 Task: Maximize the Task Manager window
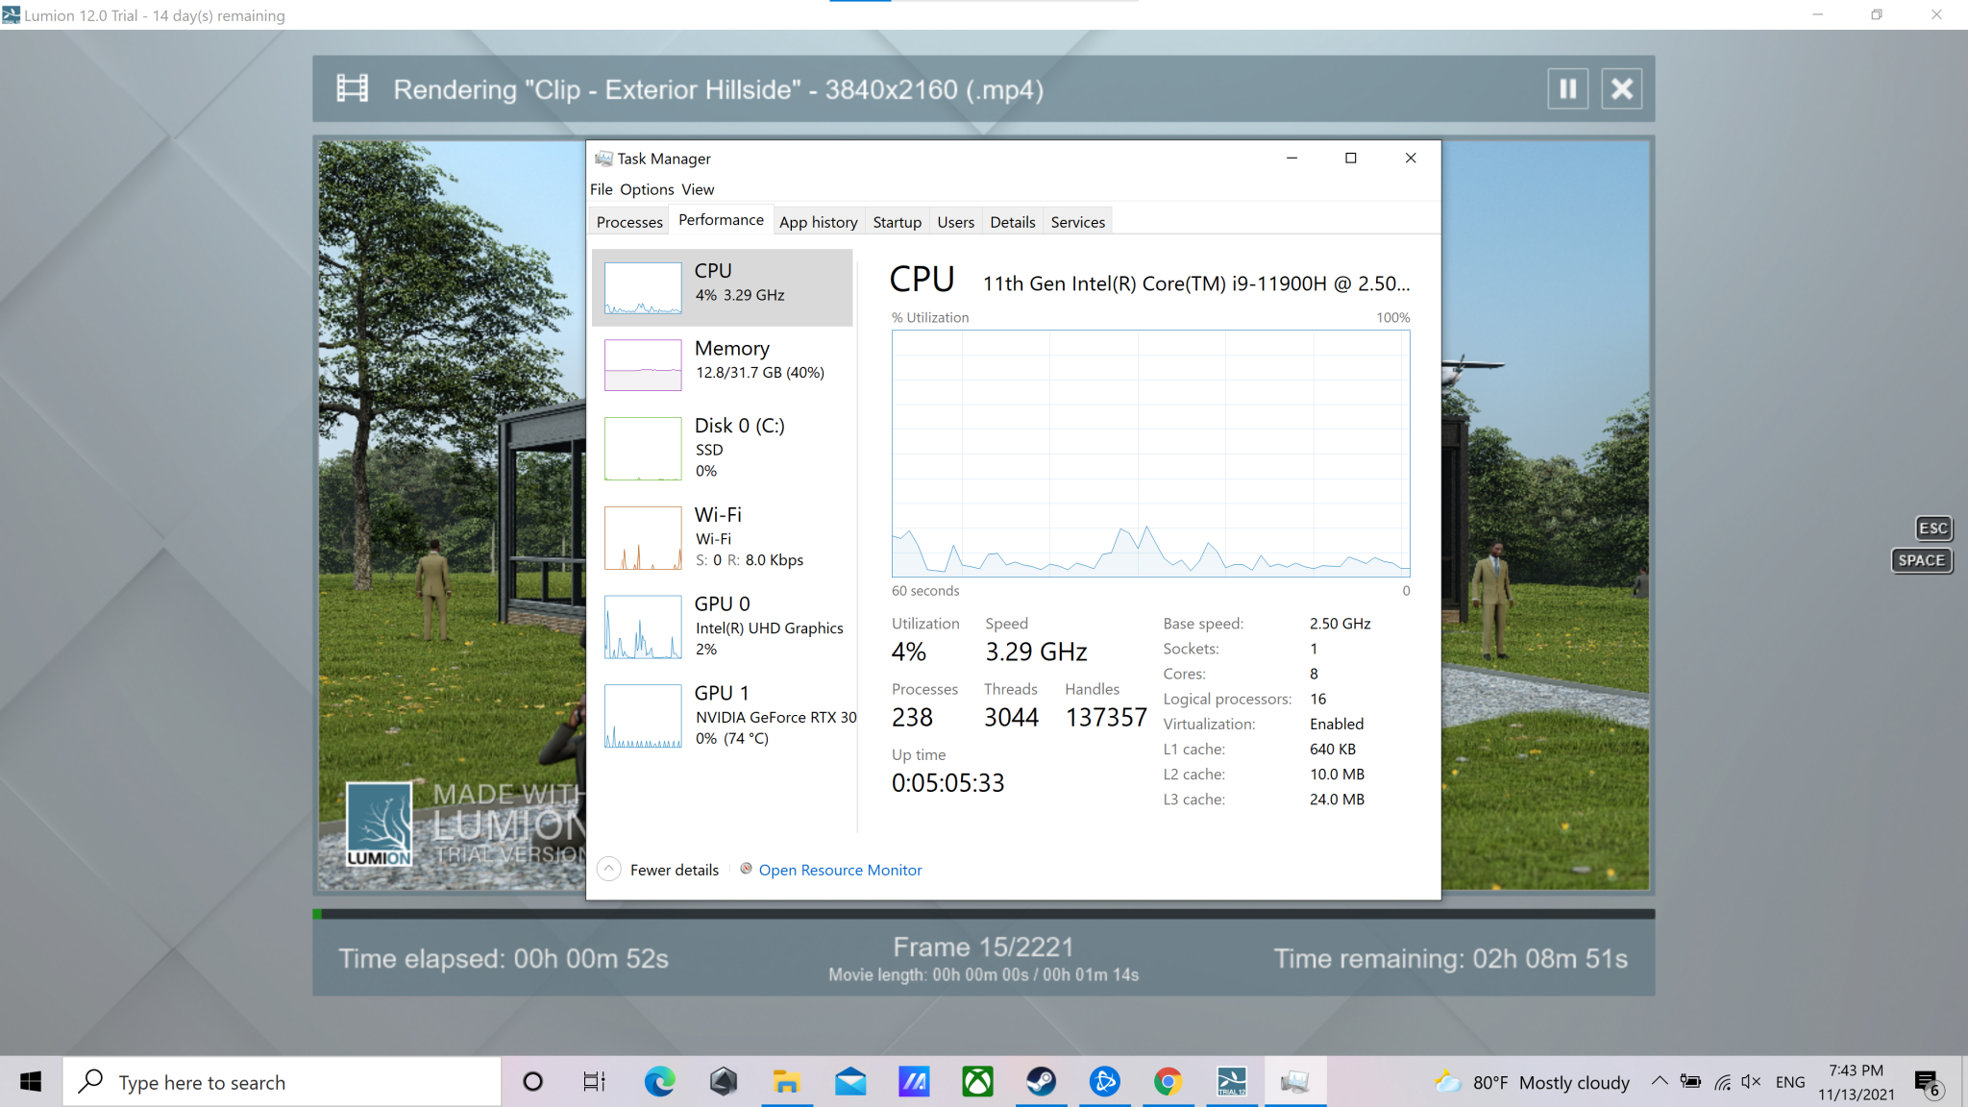pos(1350,158)
